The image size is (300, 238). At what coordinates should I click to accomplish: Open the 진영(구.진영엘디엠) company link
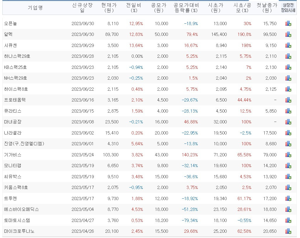pos(24,143)
